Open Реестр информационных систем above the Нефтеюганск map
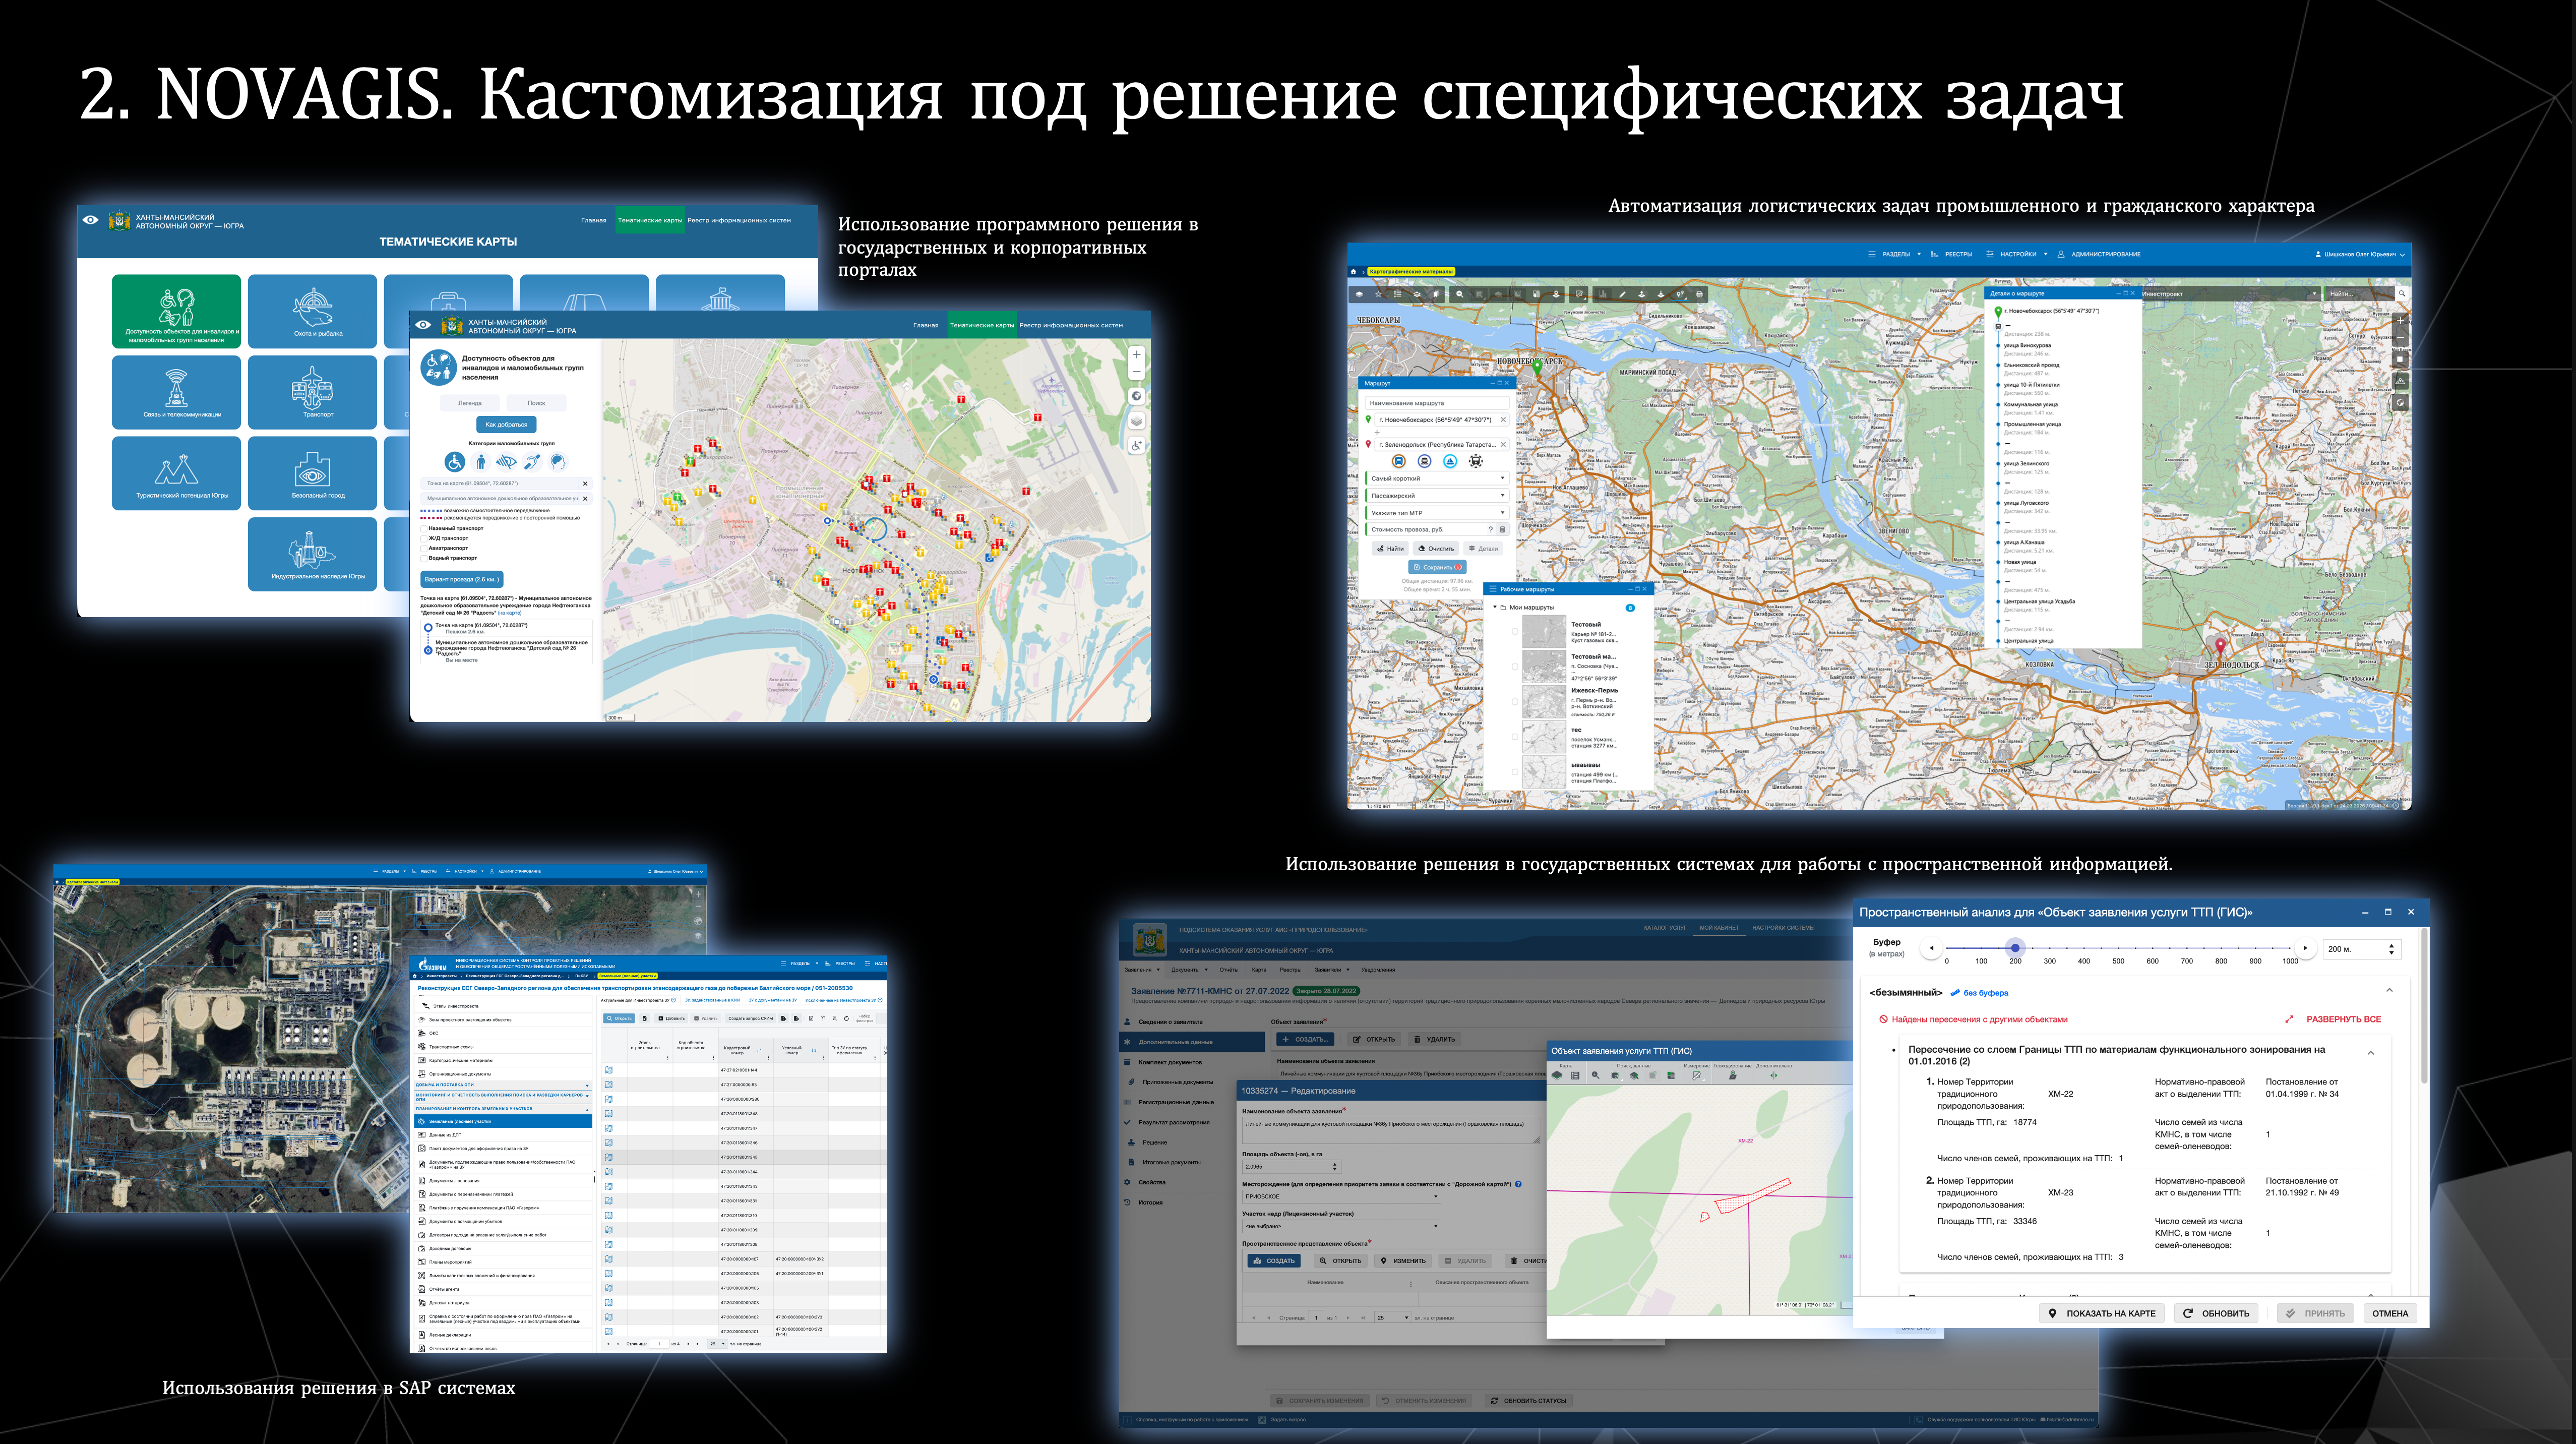The height and width of the screenshot is (1444, 2576). pyautogui.click(x=1071, y=325)
